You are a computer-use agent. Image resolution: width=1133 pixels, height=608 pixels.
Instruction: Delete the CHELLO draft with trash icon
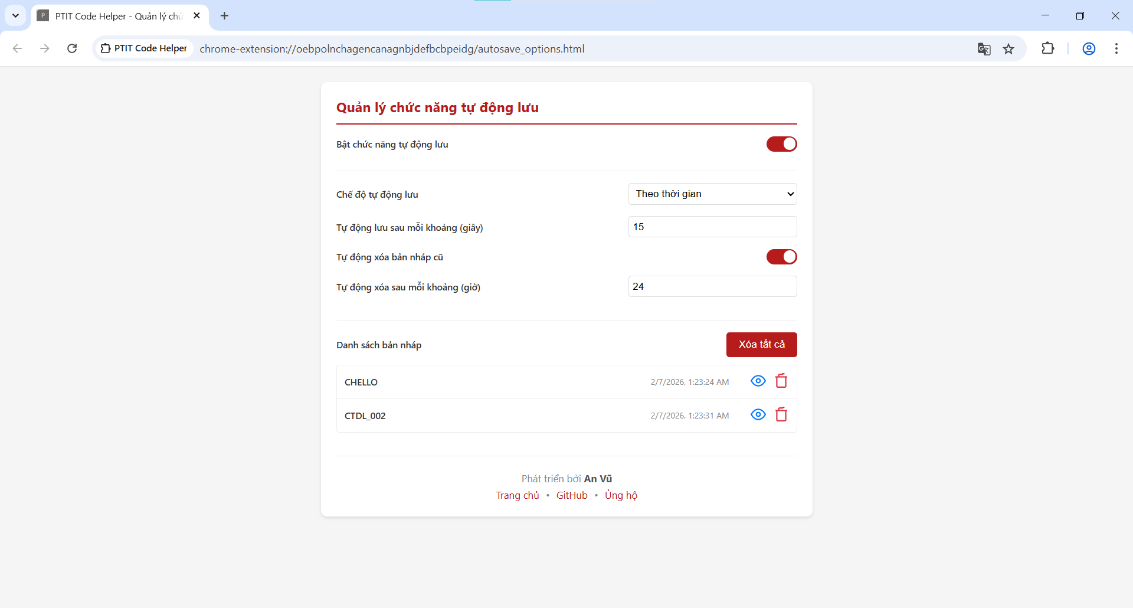pos(781,381)
